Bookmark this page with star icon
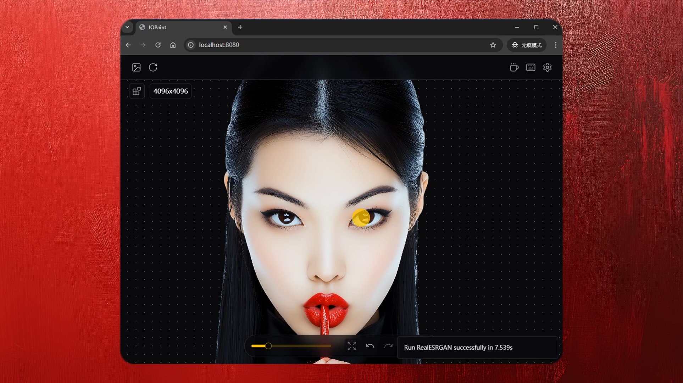Image resolution: width=683 pixels, height=383 pixels. [x=493, y=45]
